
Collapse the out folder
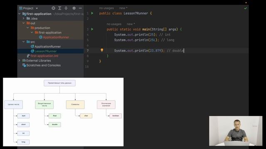[24, 23]
